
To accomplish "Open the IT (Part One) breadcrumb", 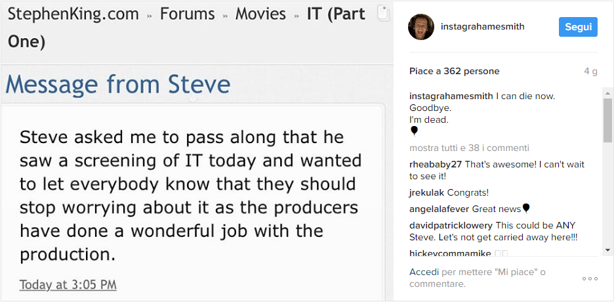I will coord(186,28).
